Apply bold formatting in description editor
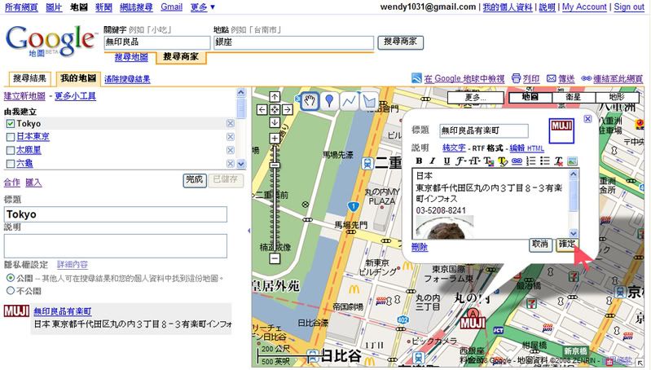The image size is (651, 370). tap(419, 161)
